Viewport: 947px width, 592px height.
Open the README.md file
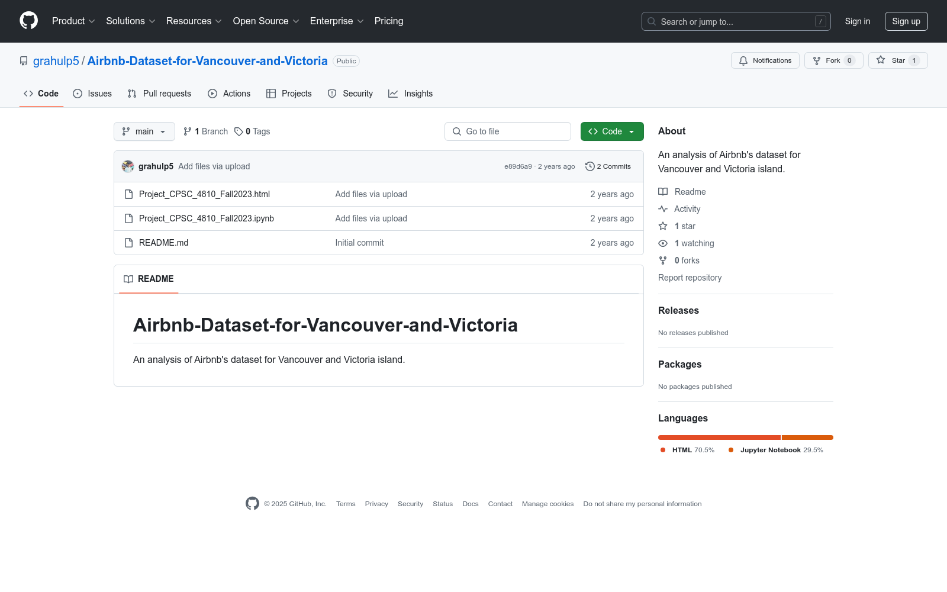(163, 243)
